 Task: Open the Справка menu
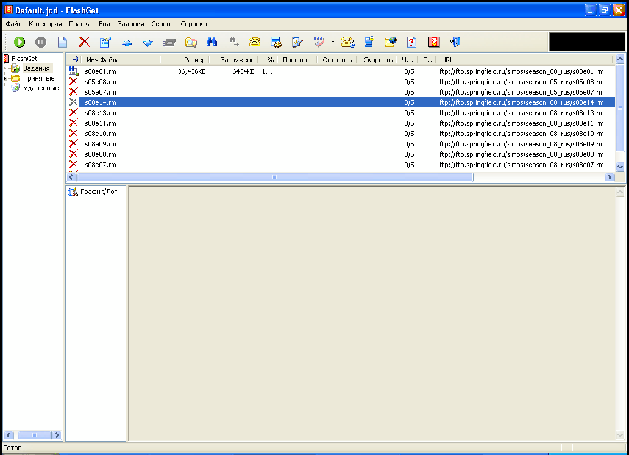click(x=194, y=24)
